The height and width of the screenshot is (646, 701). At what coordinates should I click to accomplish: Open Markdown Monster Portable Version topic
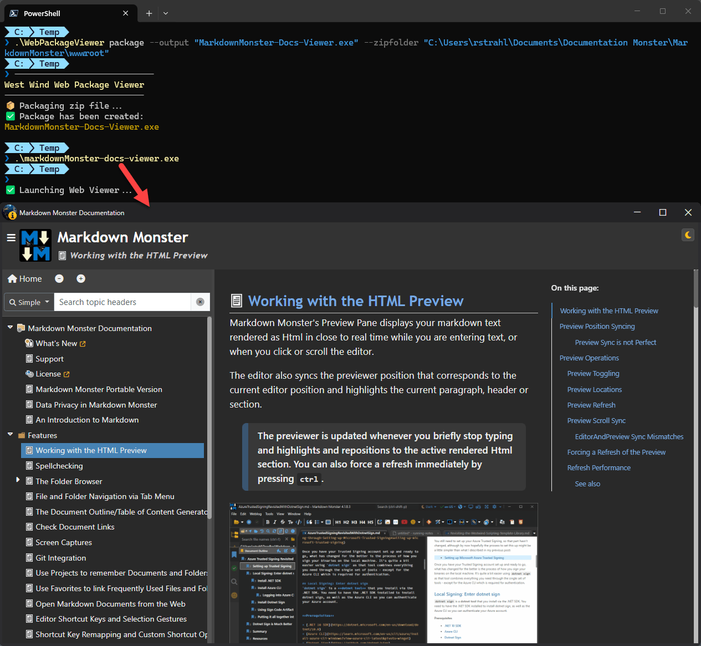99,390
